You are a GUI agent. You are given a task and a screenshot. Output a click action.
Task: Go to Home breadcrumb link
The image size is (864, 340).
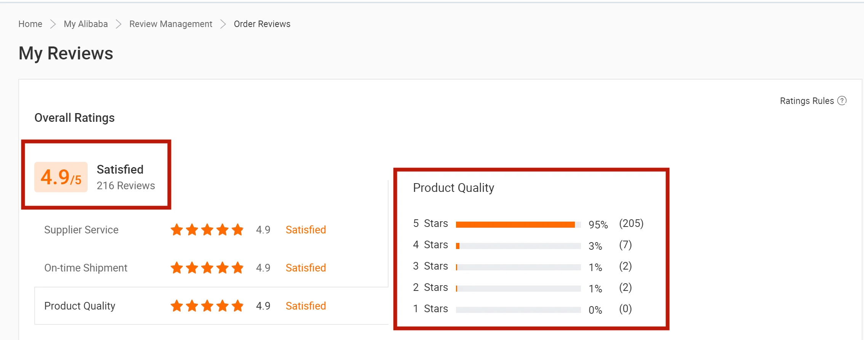[x=30, y=24]
